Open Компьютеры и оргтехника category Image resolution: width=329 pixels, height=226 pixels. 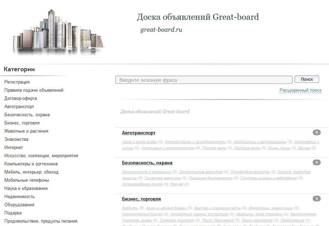pos(31,164)
